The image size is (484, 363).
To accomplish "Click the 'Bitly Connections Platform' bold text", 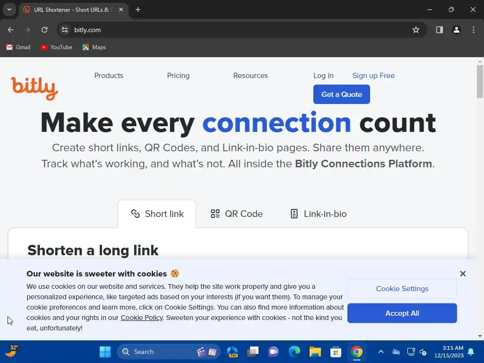I will click(363, 164).
